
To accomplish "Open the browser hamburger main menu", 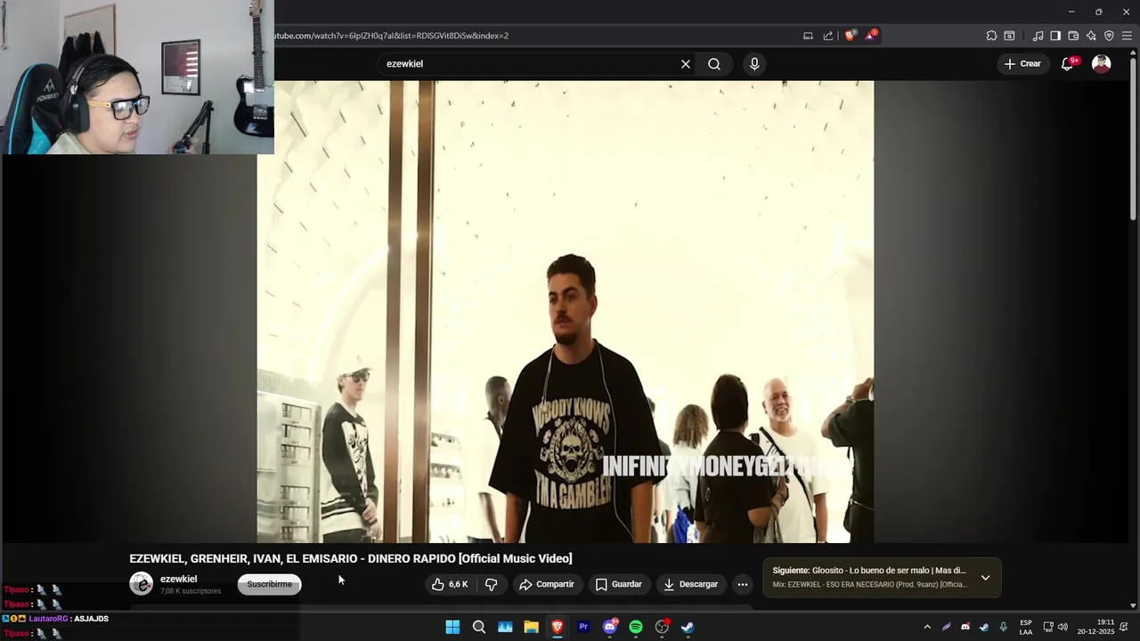I will pos(1127,36).
